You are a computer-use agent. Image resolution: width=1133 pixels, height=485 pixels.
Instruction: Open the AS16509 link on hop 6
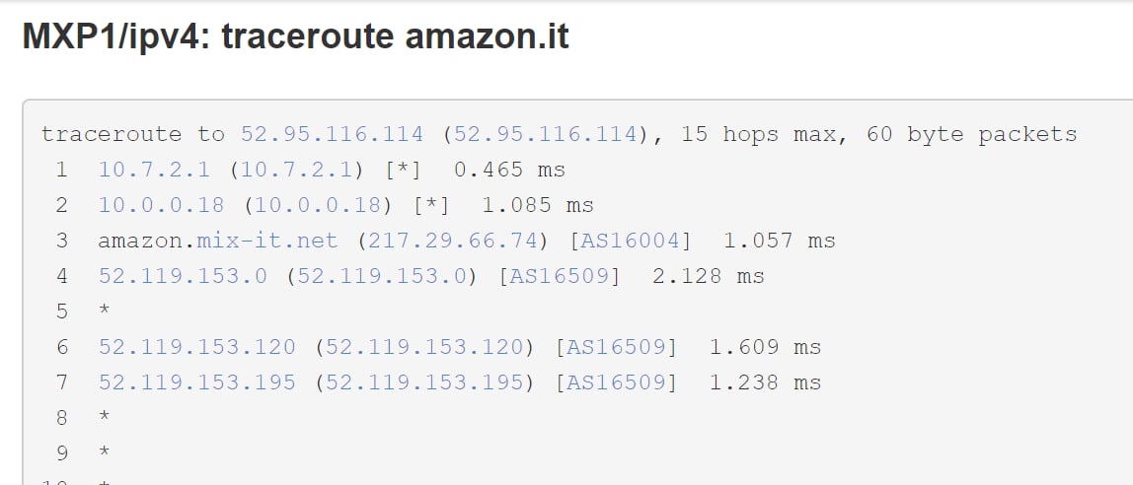[x=616, y=347]
